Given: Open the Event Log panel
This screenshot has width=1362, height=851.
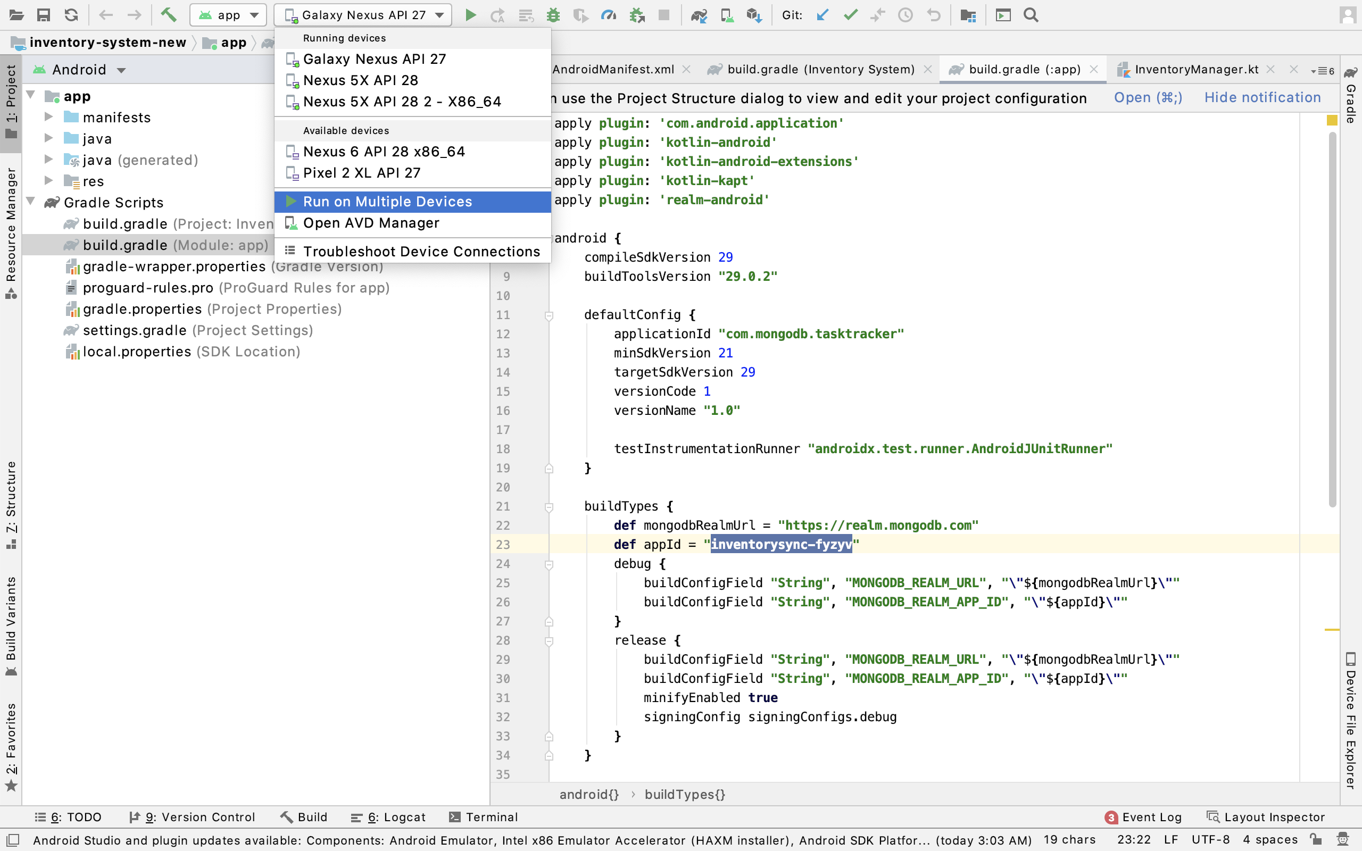Looking at the screenshot, I should [x=1144, y=817].
